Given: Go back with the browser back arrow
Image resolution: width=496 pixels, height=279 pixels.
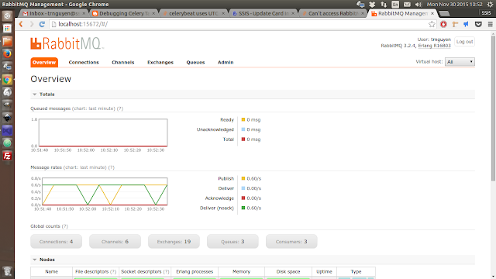Looking at the screenshot, I should (21, 24).
